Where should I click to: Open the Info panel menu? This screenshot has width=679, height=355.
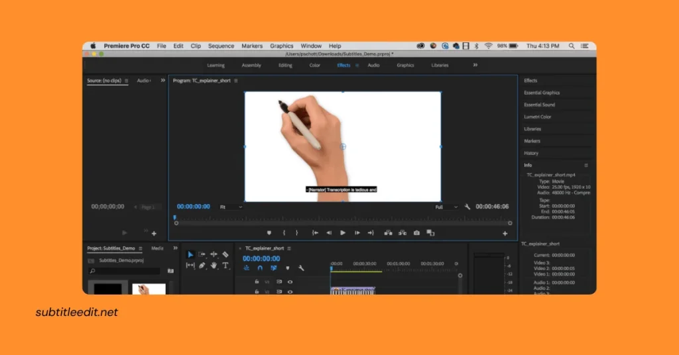pyautogui.click(x=586, y=165)
